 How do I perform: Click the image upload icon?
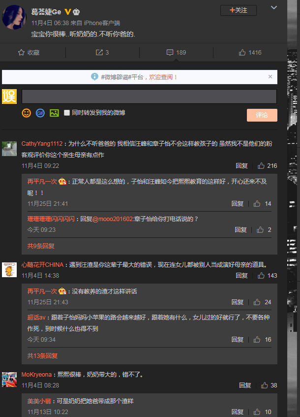pos(54,113)
